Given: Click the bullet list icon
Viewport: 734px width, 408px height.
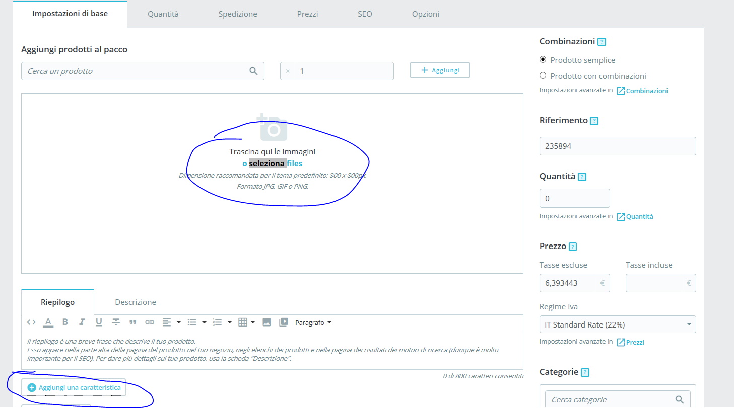Looking at the screenshot, I should coord(192,322).
